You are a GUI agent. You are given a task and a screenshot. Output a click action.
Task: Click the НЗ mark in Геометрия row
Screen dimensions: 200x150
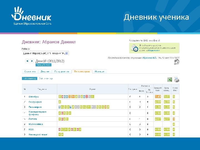(94, 107)
